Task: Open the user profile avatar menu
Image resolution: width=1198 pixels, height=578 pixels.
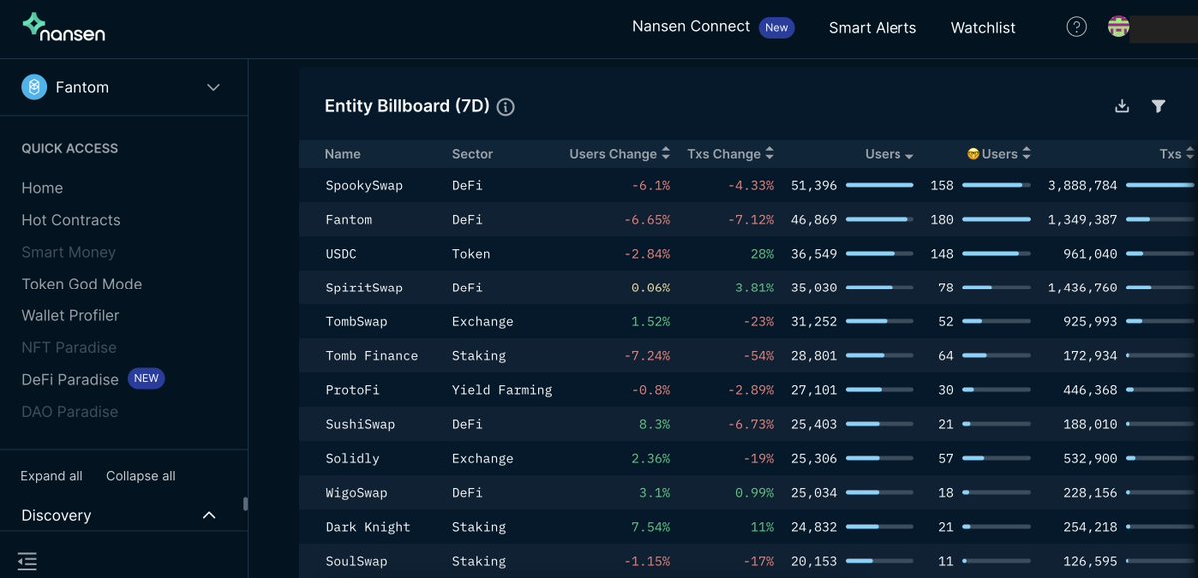Action: [1118, 27]
